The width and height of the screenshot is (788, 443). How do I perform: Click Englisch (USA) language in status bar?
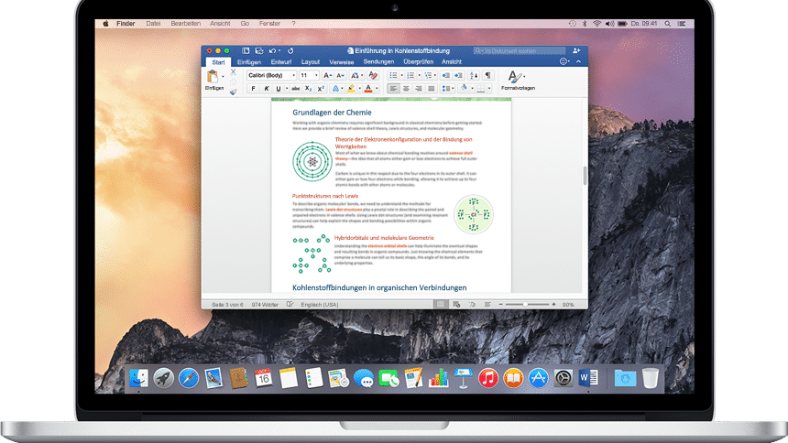click(320, 305)
